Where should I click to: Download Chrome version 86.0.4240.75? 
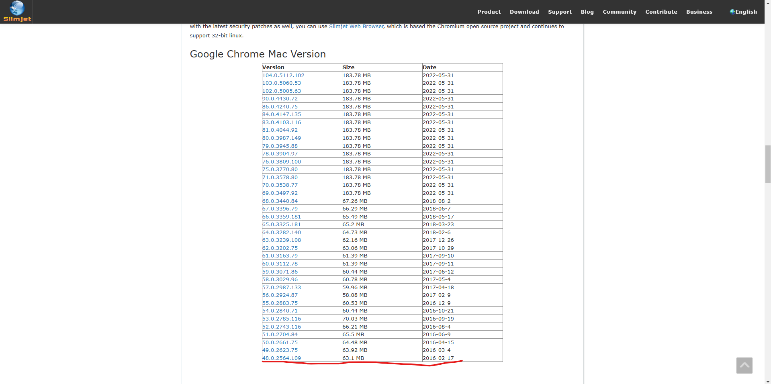pos(280,107)
